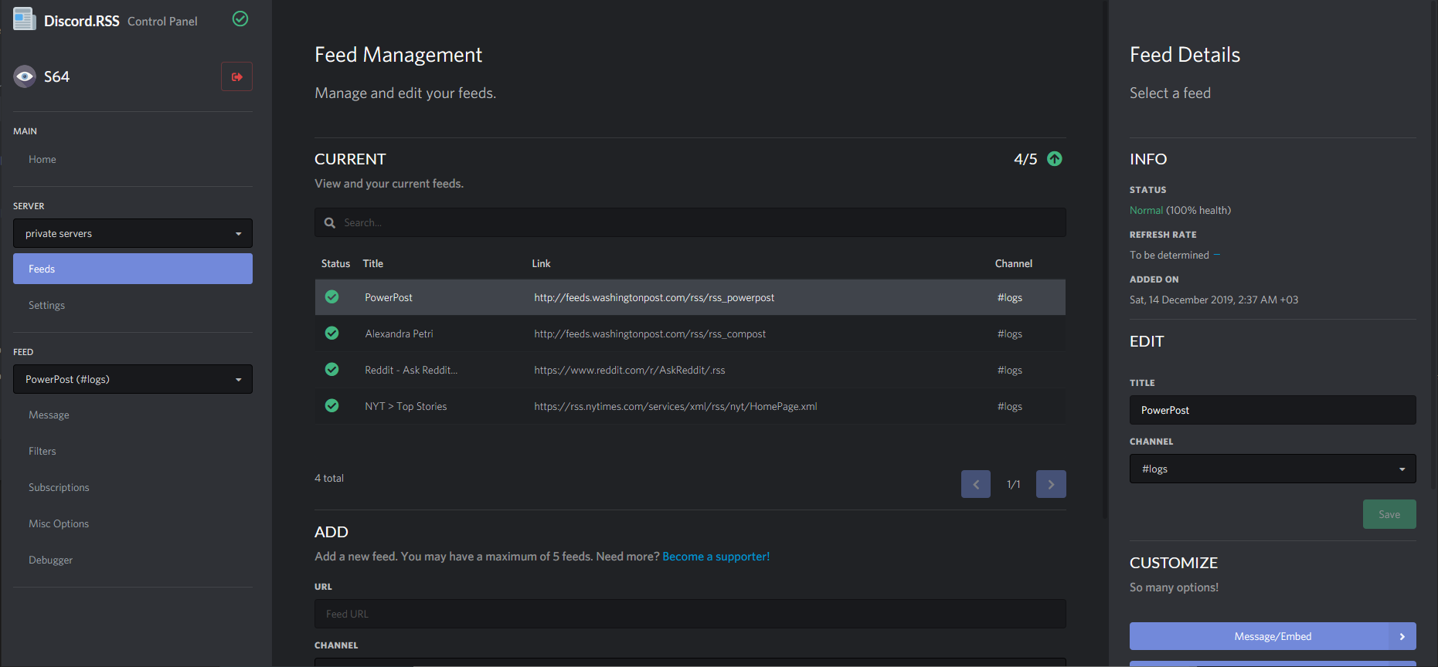
Task: Click the S64 eye avatar icon
Action: click(x=25, y=76)
